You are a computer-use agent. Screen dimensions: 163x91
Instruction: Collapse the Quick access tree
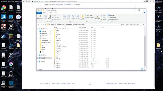pyautogui.click(x=38, y=29)
